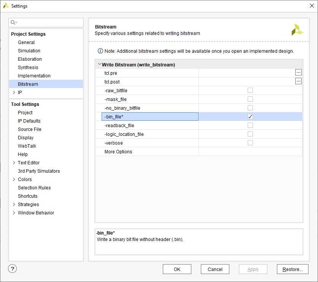Select Synthesis in Project Settings
This screenshot has height=282, width=318.
coord(28,68)
